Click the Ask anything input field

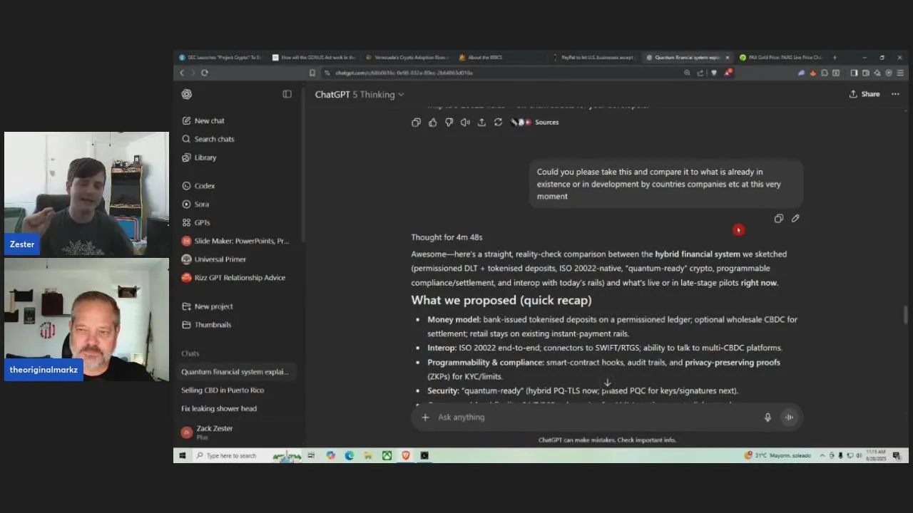pos(596,418)
